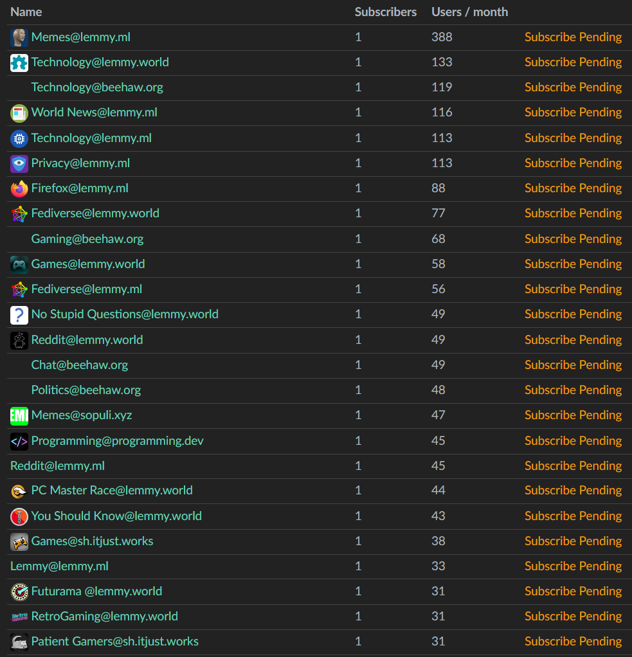Click the Users / month column header
This screenshot has height=657, width=632.
tap(470, 12)
